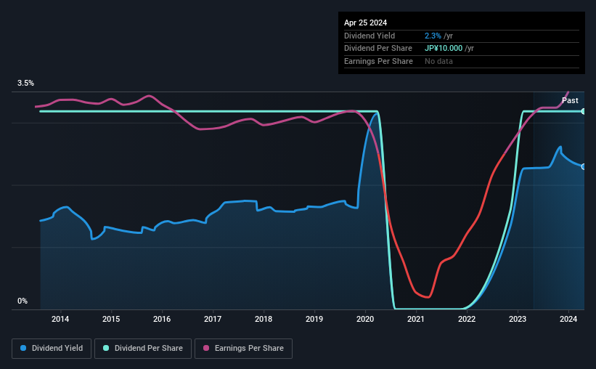Click the 2.3% dividend yield value
Viewport: 596px width, 369px height.
433,36
